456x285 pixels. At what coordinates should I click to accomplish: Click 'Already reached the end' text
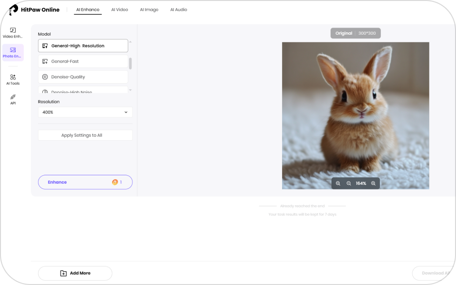coord(303,206)
